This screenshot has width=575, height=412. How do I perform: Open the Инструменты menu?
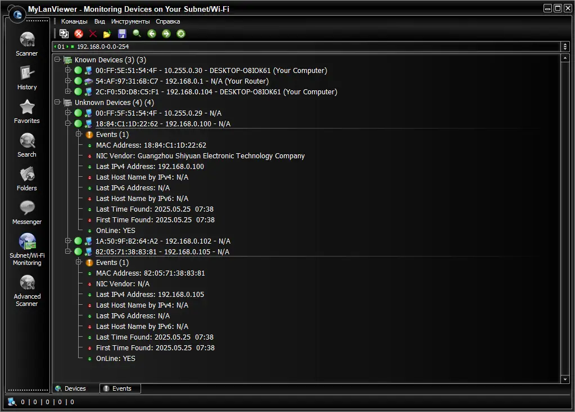point(130,21)
